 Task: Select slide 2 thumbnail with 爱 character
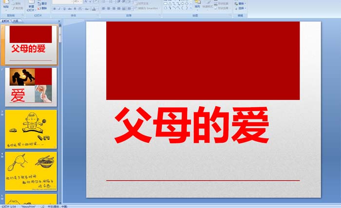coord(31,87)
